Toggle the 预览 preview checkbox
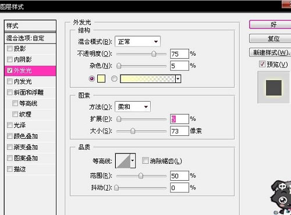This screenshot has height=215, width=291. [262, 64]
